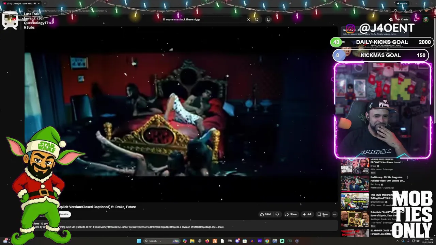Open the Multi-Millionaire used T-shirts video thumbnail
This screenshot has width=436, height=245.
click(x=355, y=201)
